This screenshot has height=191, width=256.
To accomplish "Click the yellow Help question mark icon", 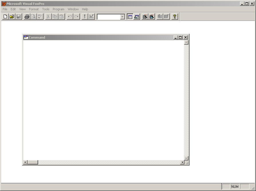I will pyautogui.click(x=175, y=17).
